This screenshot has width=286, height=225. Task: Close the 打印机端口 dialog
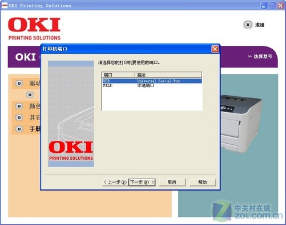(215, 49)
